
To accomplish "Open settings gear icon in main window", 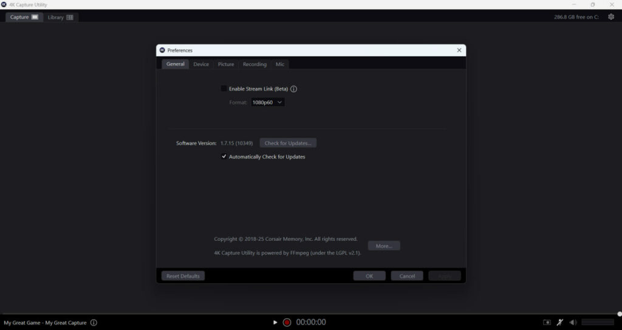I will 611,16.
